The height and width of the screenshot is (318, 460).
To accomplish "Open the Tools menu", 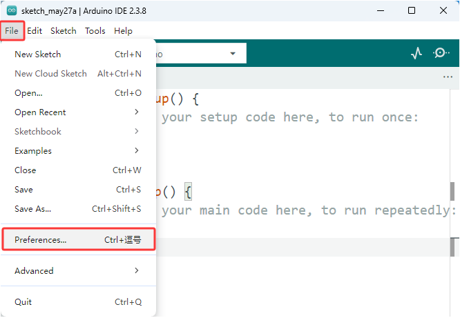I will (x=95, y=31).
